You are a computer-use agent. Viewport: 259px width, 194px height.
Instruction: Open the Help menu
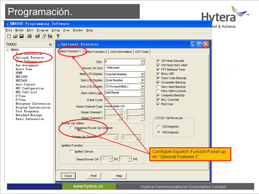click(x=89, y=30)
